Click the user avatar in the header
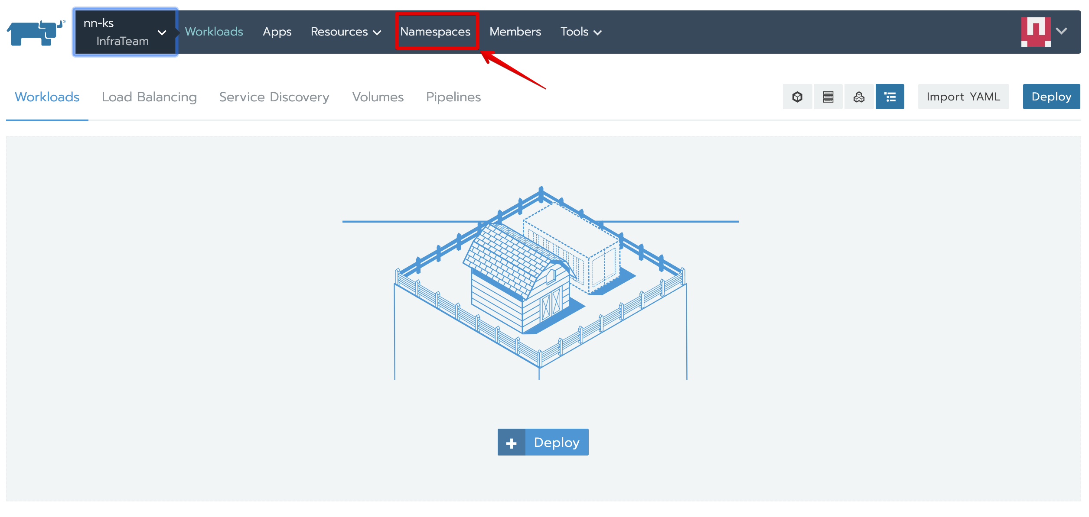This screenshot has width=1089, height=517. [x=1035, y=32]
